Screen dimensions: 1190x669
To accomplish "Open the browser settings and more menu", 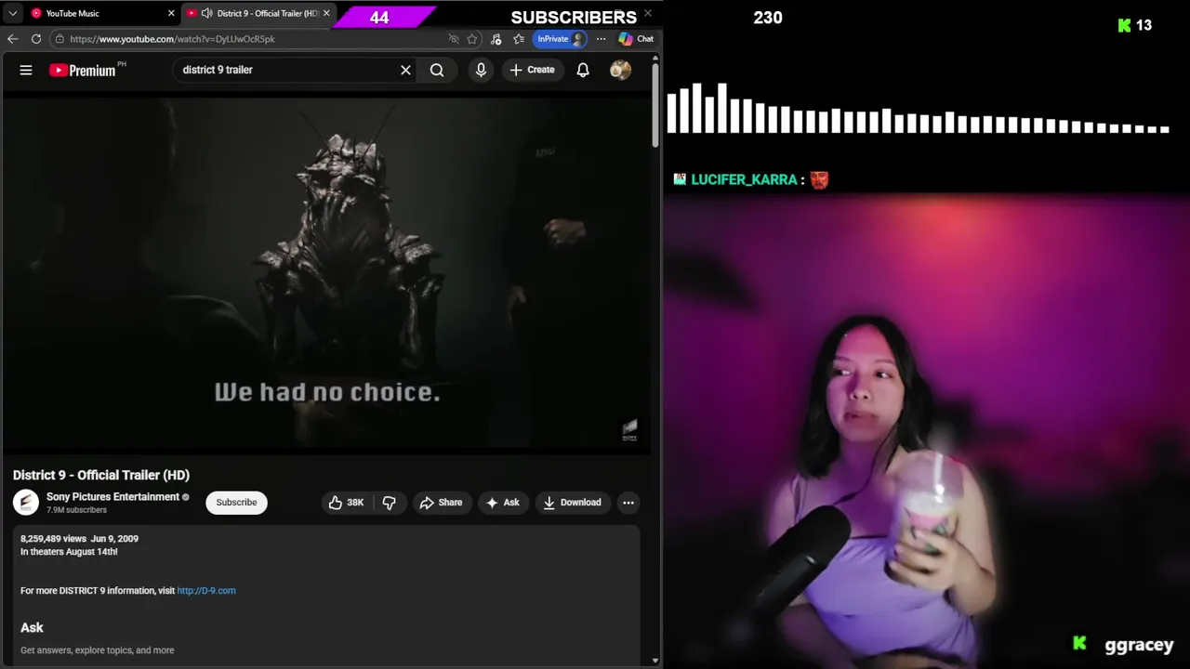I will 601,39.
